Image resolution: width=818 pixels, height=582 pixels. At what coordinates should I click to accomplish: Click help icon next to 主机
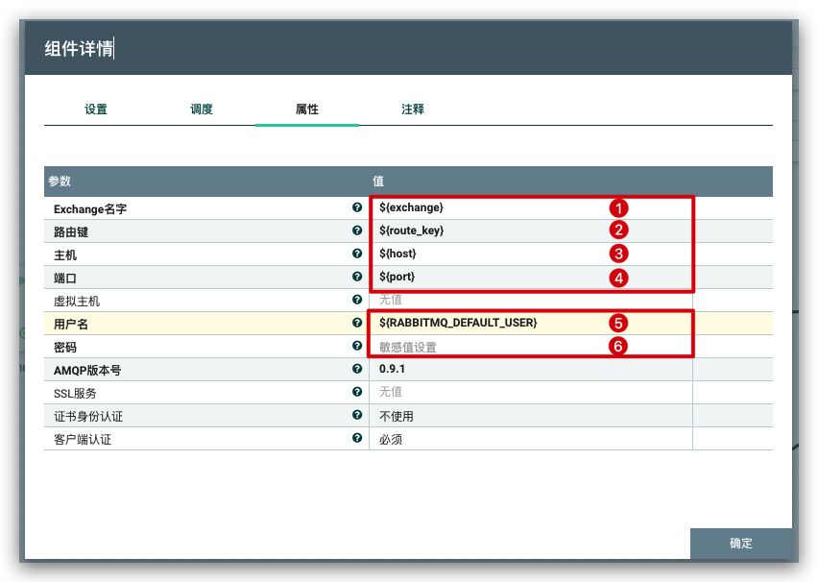pyautogui.click(x=357, y=254)
